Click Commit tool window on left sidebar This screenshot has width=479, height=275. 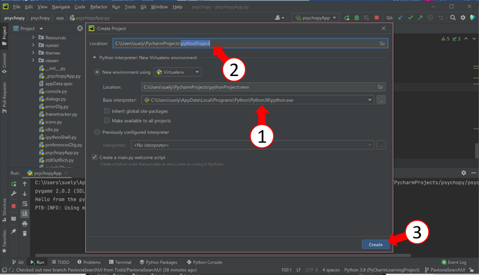tap(4, 64)
